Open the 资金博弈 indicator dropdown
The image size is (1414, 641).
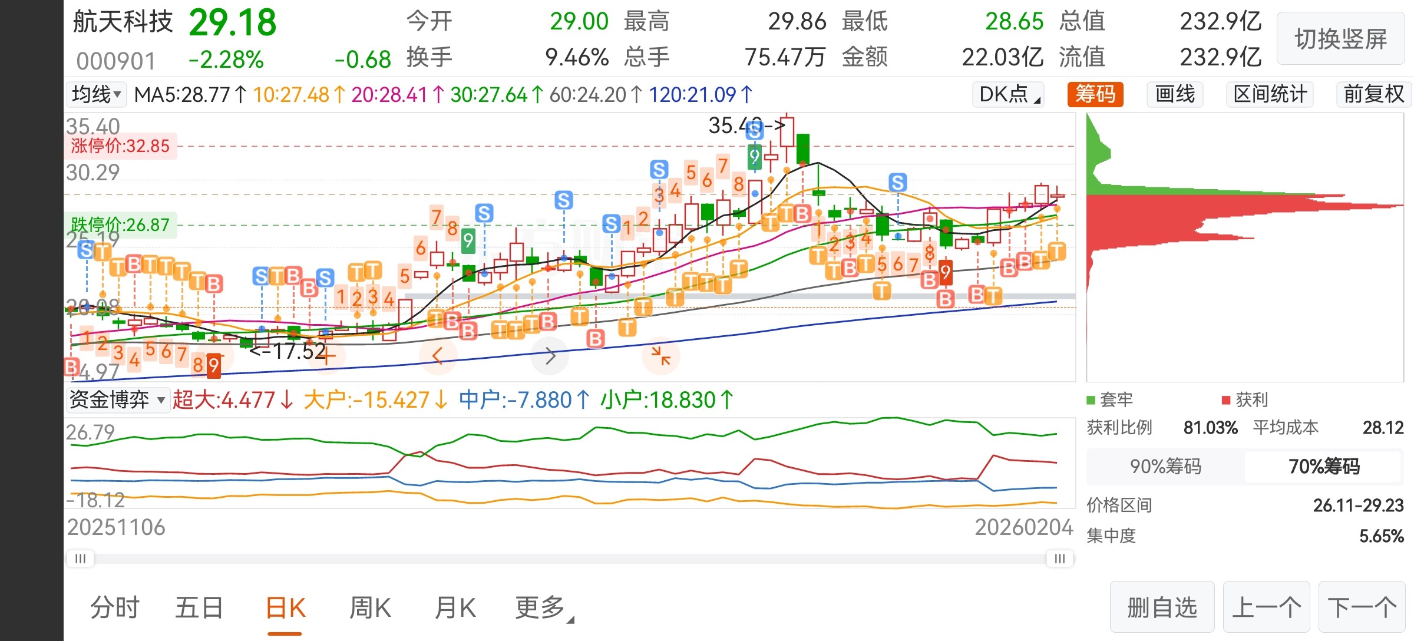coord(117,400)
